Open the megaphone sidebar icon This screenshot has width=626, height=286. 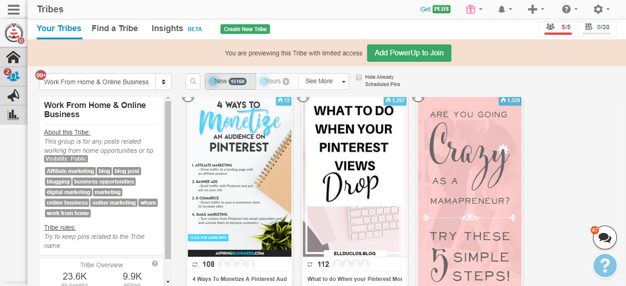coord(13,95)
